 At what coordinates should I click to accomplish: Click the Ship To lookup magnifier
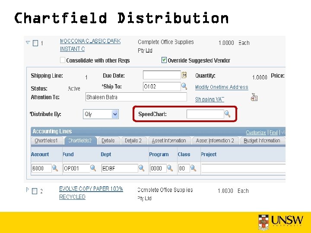184,86
